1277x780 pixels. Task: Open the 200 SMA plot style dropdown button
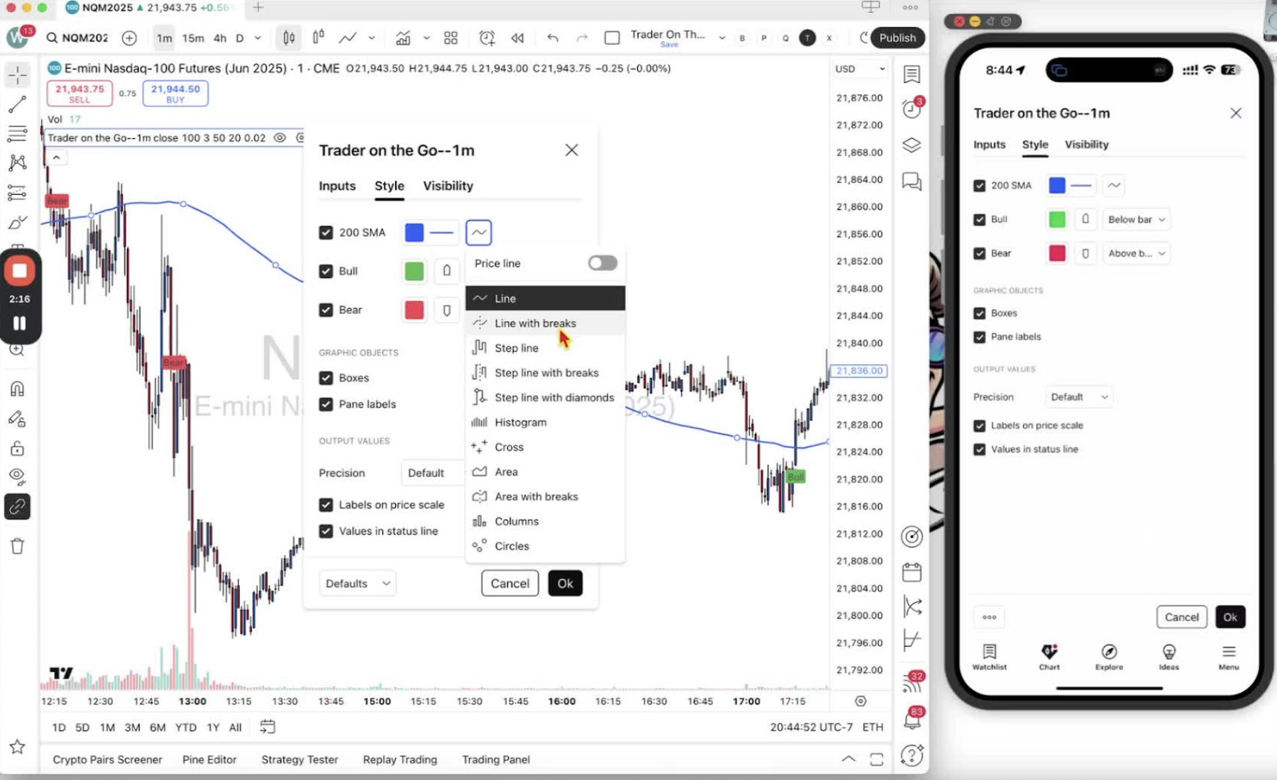(x=479, y=233)
